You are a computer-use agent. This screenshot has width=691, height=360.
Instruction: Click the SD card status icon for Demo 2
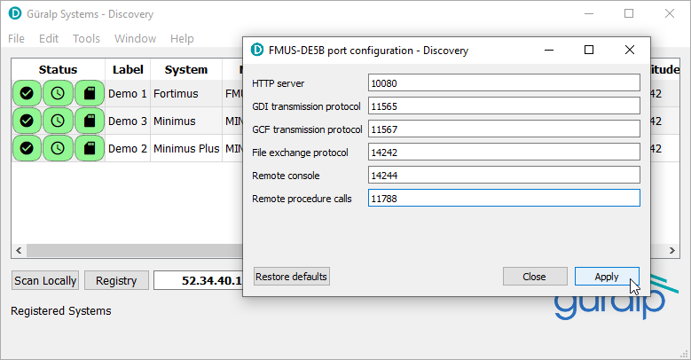(x=90, y=148)
